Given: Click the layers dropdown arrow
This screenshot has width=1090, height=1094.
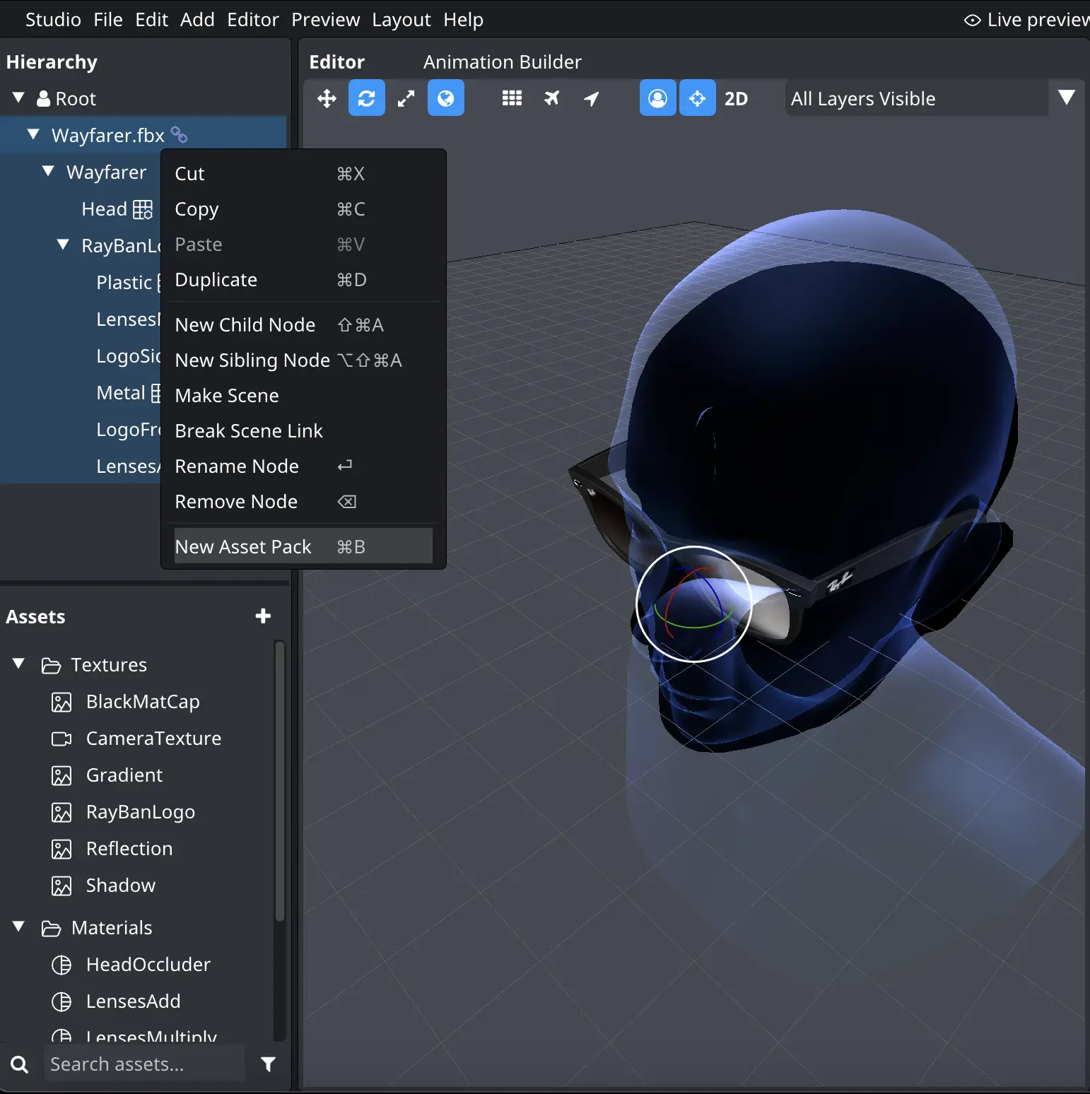Looking at the screenshot, I should [1067, 97].
